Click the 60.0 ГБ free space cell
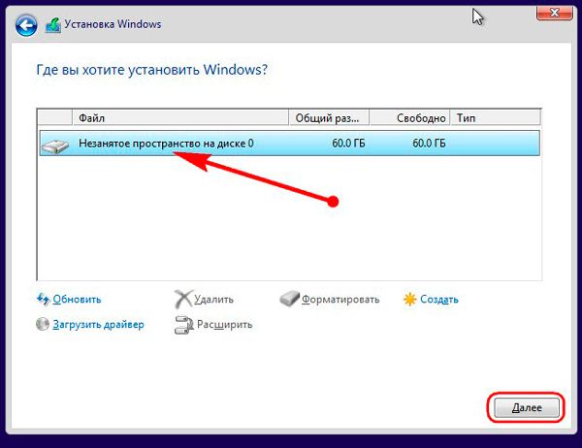 point(429,144)
